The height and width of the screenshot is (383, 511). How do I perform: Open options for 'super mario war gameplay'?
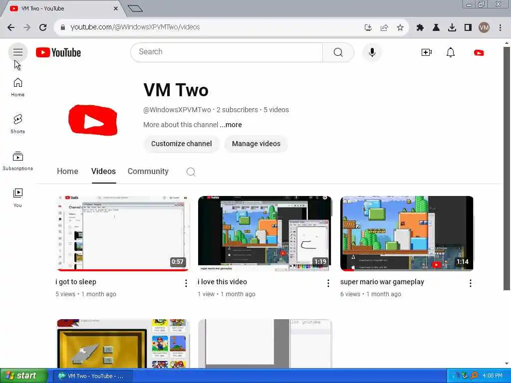[x=470, y=283]
